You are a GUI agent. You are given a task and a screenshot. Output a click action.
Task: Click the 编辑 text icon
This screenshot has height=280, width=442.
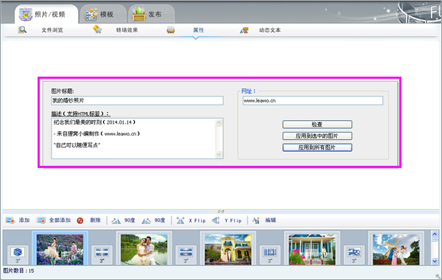tap(256, 220)
